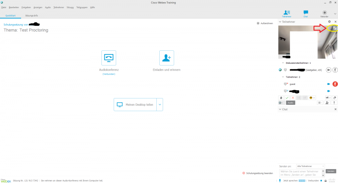Show the Chat panel from top toolbar
This screenshot has height=183, width=338.
point(305,14)
